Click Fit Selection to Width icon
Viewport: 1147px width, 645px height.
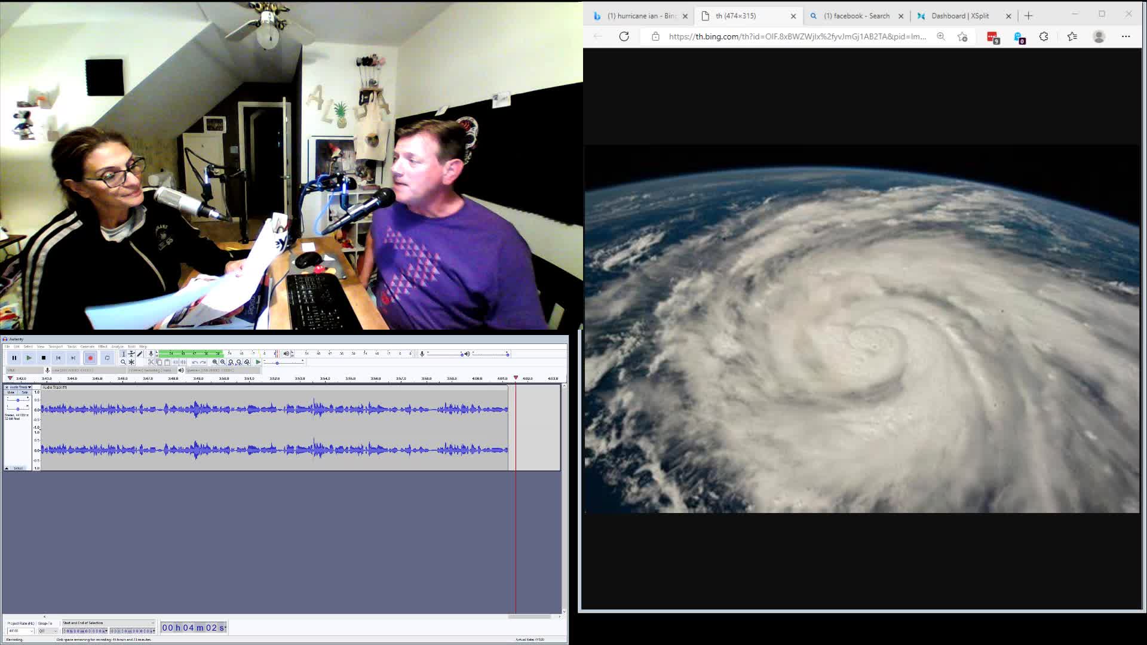[231, 362]
